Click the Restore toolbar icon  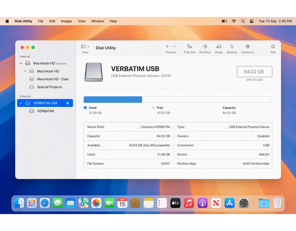click(x=232, y=46)
